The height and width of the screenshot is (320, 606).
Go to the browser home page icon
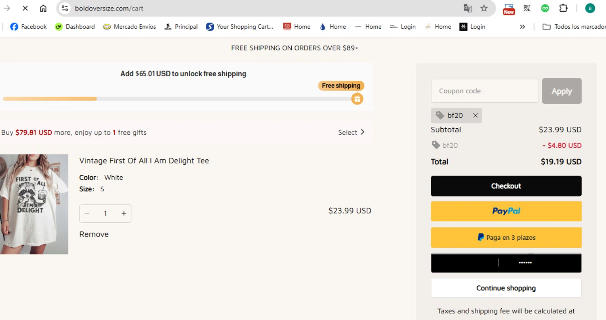(x=43, y=8)
